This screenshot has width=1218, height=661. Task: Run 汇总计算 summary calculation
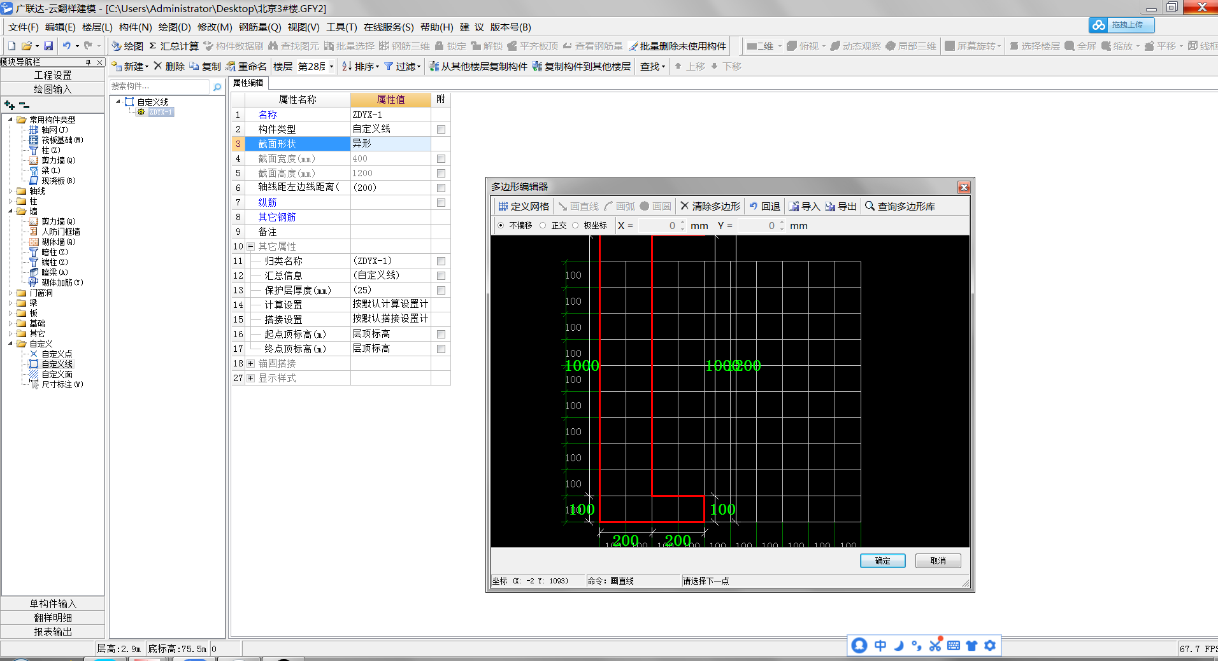click(x=174, y=46)
